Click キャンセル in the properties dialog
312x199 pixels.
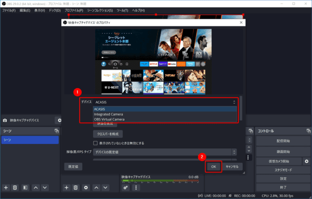(x=232, y=167)
